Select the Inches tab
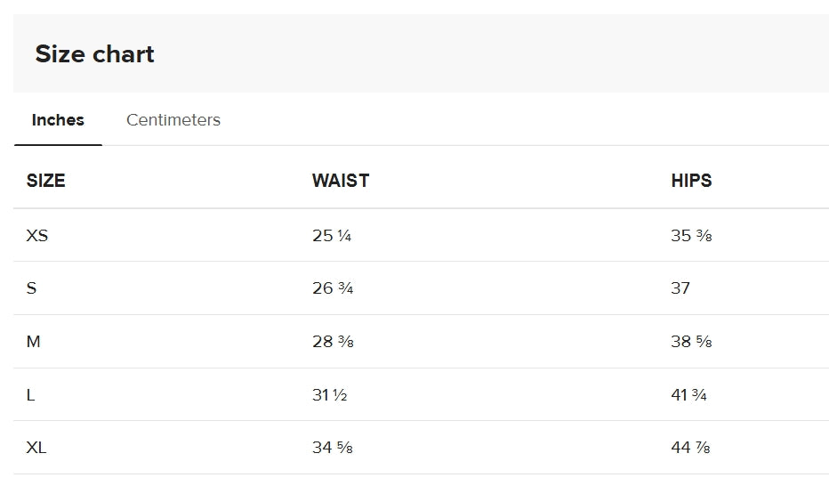Image resolution: width=829 pixels, height=502 pixels. click(x=58, y=120)
